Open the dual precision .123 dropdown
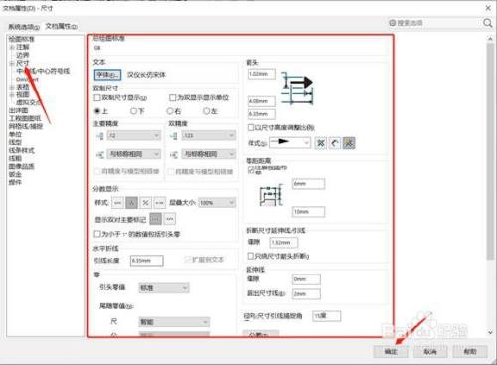This screenshot has width=497, height=365. [209, 135]
